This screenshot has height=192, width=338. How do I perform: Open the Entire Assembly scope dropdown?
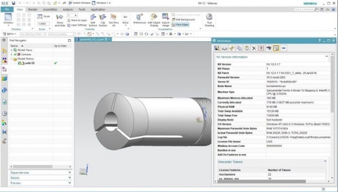click(x=62, y=34)
